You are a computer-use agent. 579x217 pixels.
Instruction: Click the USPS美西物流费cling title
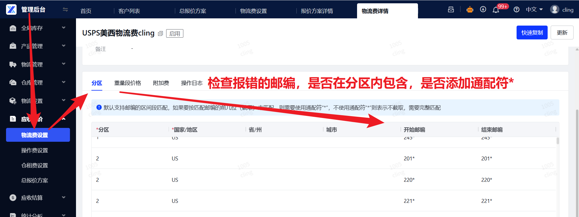click(118, 33)
